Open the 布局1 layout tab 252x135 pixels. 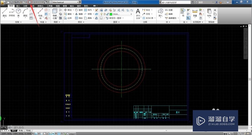coord(20,131)
